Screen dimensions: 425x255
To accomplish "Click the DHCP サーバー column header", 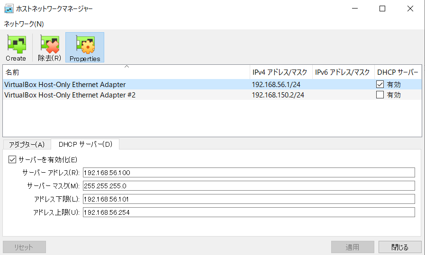I will click(x=398, y=72).
